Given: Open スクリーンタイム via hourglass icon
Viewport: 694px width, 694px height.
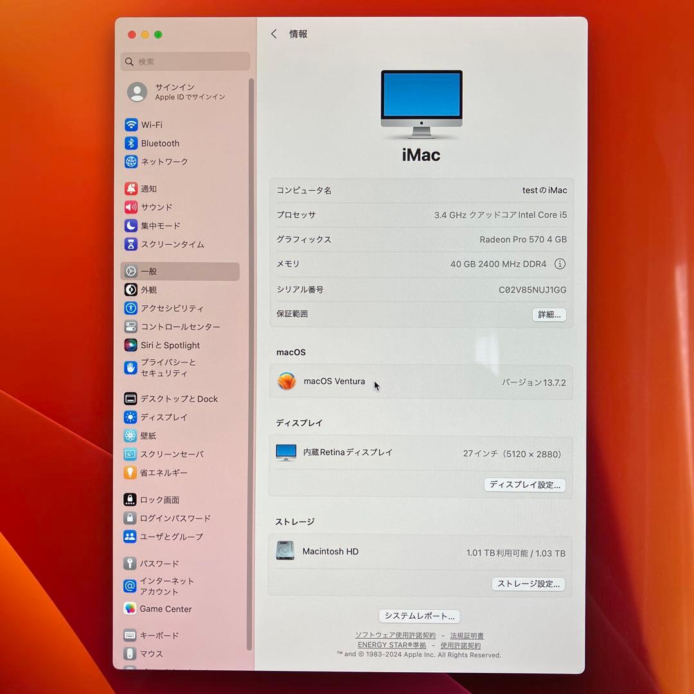Looking at the screenshot, I should (x=130, y=244).
